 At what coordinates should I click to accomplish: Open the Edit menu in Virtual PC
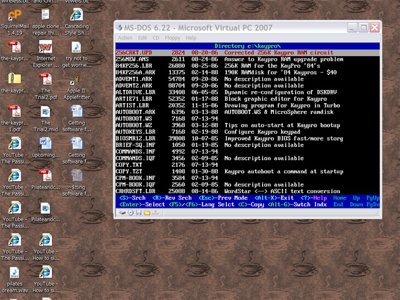pyautogui.click(x=142, y=37)
